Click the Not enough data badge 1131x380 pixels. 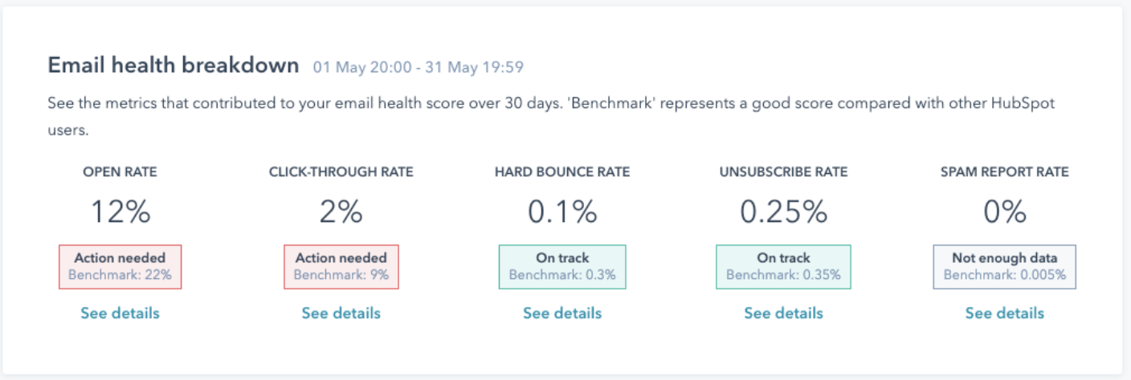point(1004,267)
